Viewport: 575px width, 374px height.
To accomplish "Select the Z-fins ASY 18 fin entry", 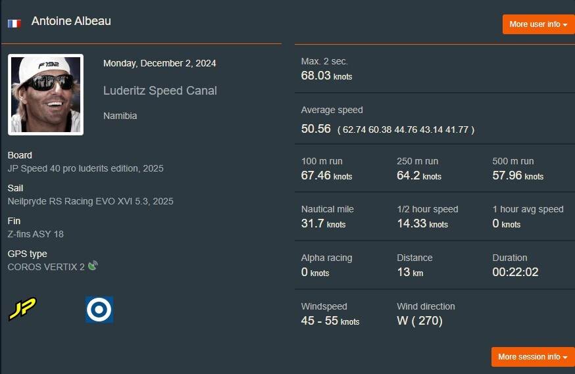I will coord(36,234).
